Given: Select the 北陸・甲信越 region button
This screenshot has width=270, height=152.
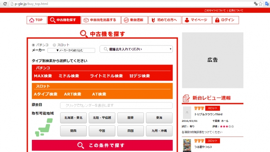Looking at the screenshot, I should [x=102, y=118].
